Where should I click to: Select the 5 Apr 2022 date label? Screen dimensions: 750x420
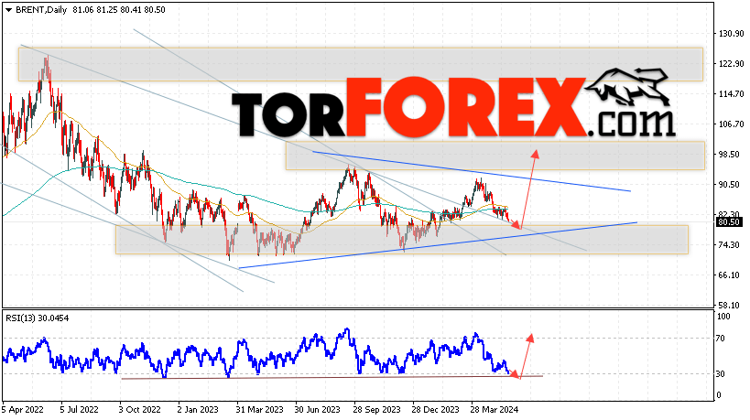tap(23, 410)
